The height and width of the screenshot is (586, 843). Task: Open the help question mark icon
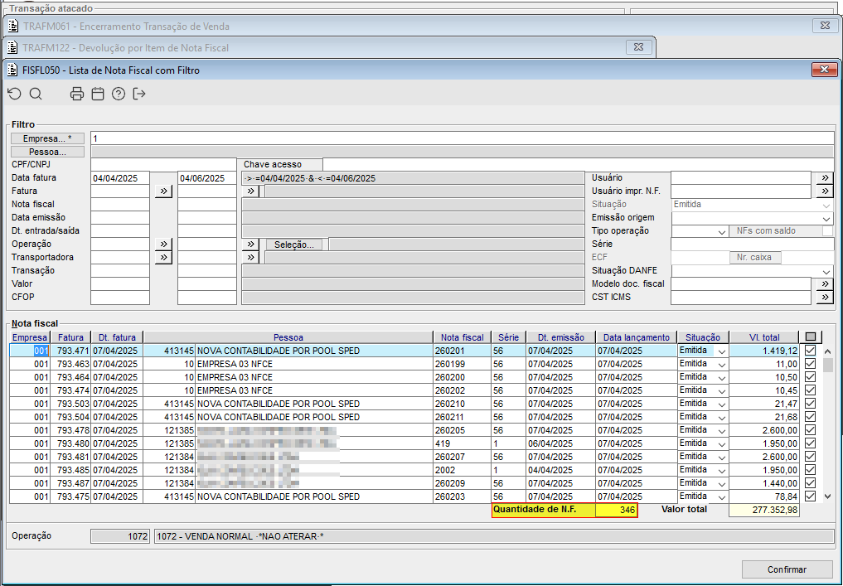coord(119,94)
